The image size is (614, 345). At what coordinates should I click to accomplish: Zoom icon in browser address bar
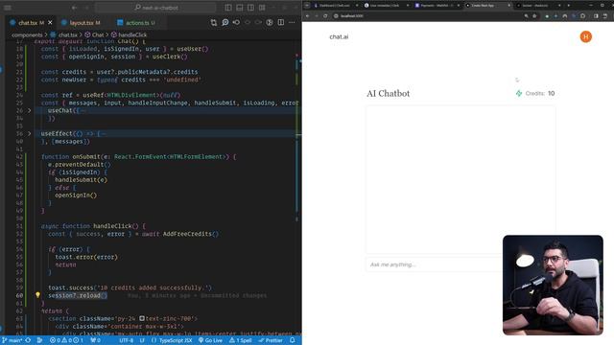pyautogui.click(x=526, y=16)
